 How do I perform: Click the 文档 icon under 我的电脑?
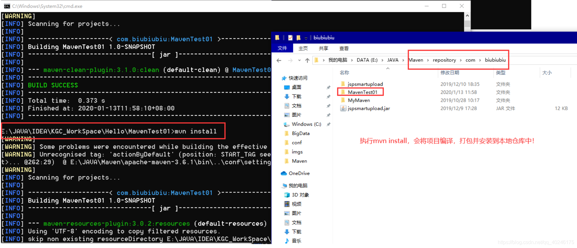[287, 222]
